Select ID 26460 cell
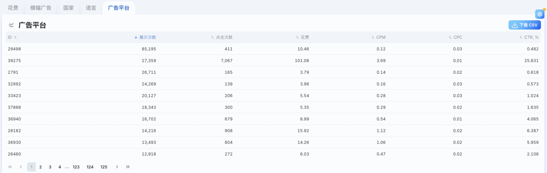 click(14, 154)
